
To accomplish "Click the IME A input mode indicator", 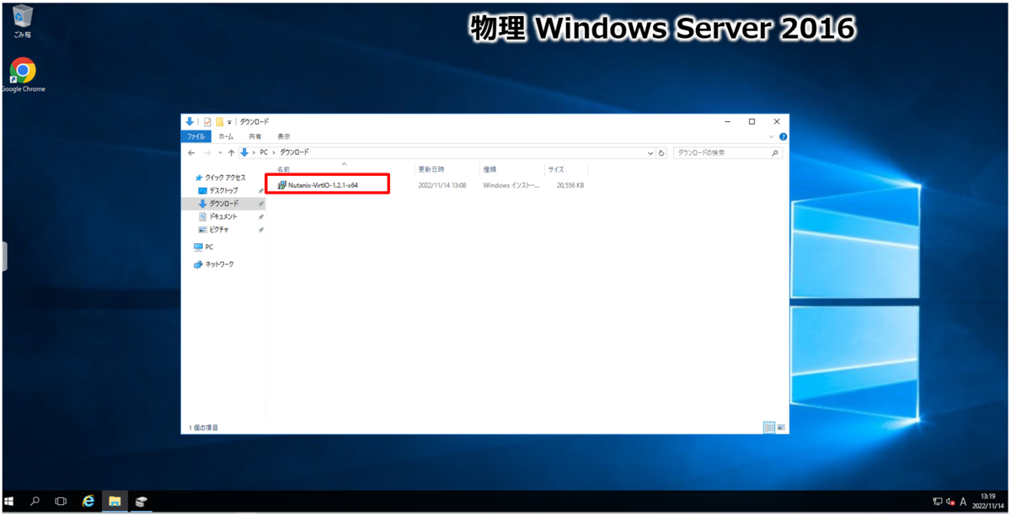I will [963, 502].
